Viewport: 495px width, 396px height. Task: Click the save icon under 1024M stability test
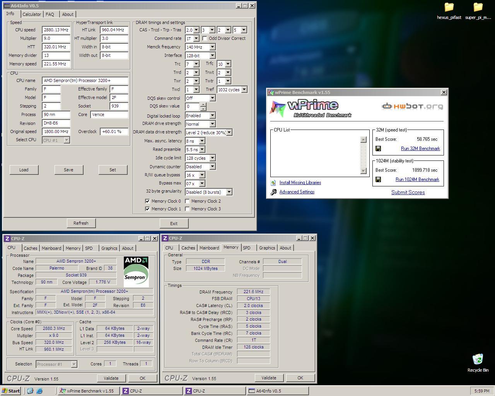click(378, 179)
